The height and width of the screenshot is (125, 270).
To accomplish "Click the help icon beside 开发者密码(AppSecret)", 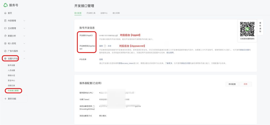I will 105,46.
